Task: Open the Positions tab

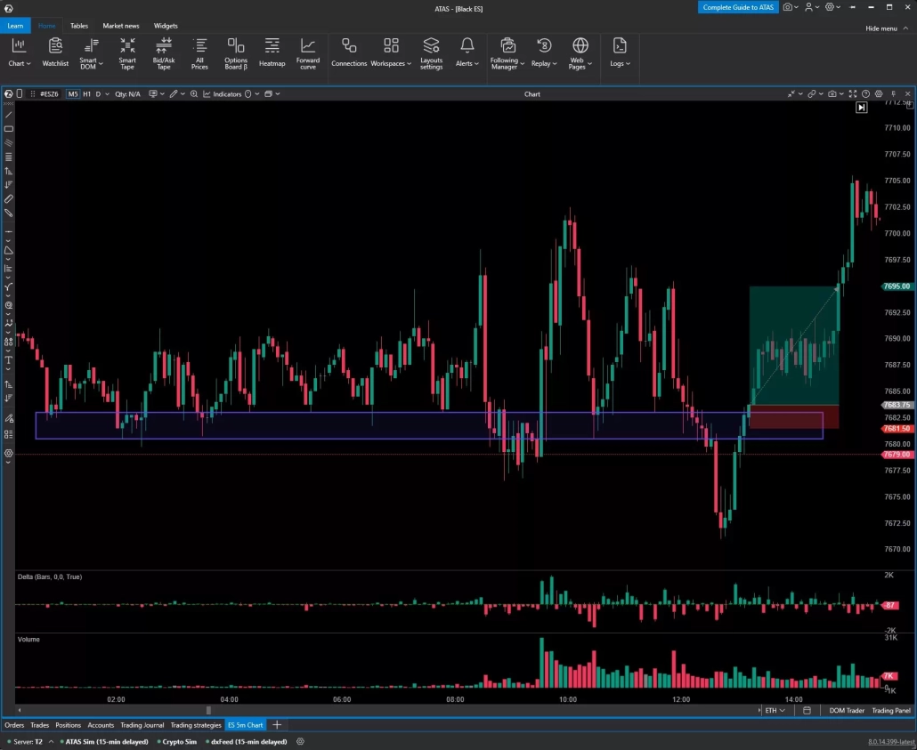Action: [x=68, y=725]
